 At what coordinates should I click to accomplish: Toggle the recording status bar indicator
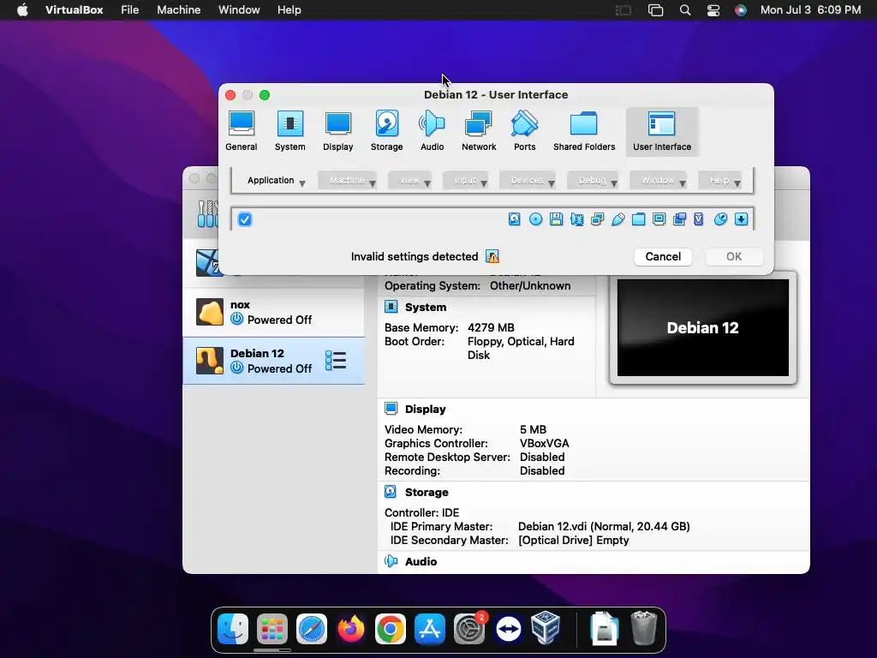679,219
